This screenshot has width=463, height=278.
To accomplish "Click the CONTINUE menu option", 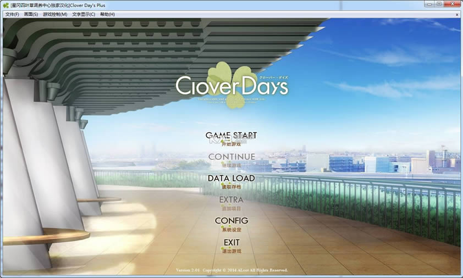I will coord(232,160).
